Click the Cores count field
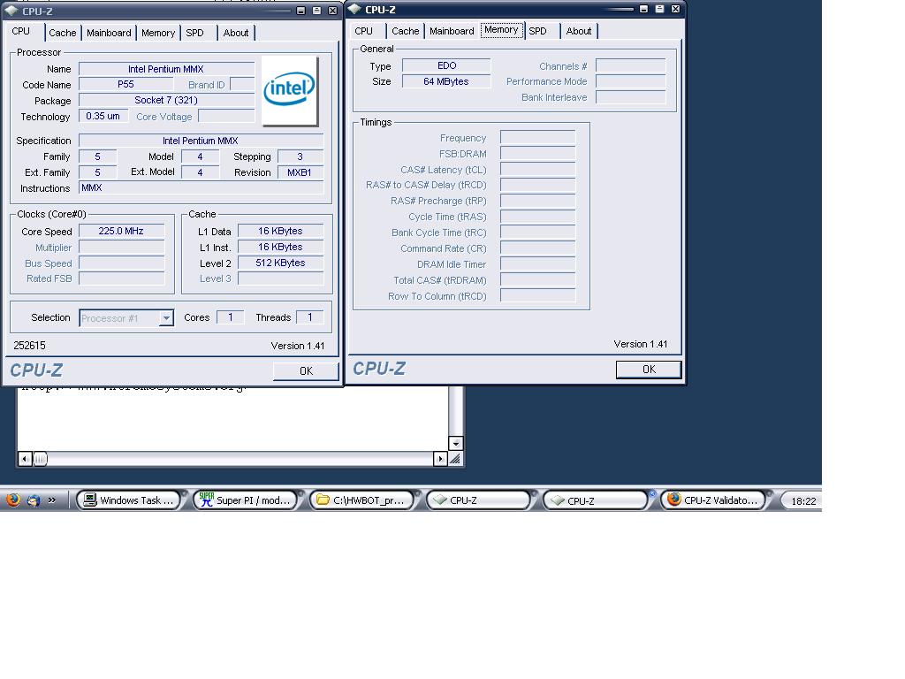905x679 pixels. (231, 317)
